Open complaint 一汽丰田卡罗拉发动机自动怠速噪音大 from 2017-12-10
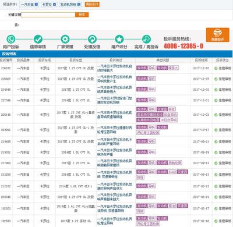 [x=115, y=68]
